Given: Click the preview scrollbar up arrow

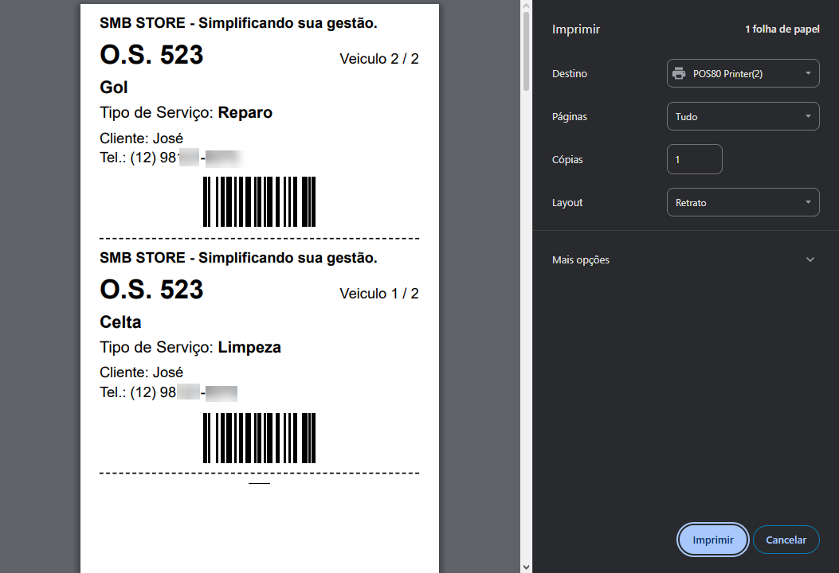Looking at the screenshot, I should point(526,6).
